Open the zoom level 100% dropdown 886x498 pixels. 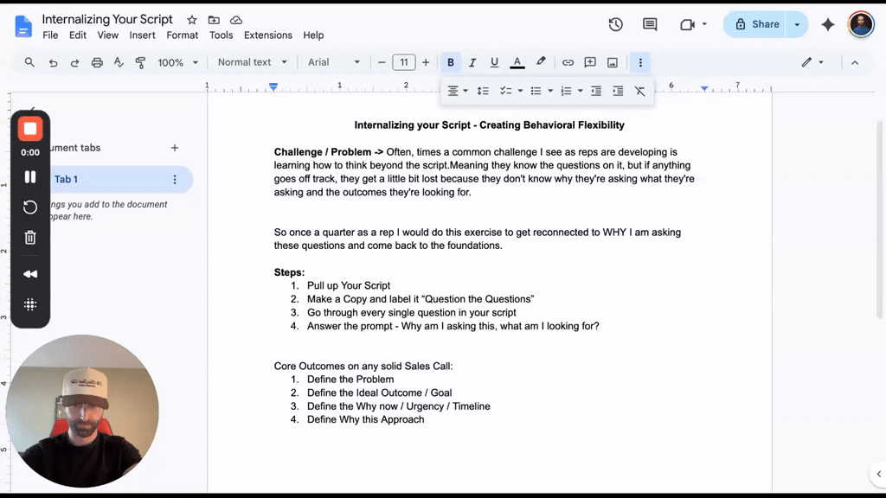pos(177,62)
